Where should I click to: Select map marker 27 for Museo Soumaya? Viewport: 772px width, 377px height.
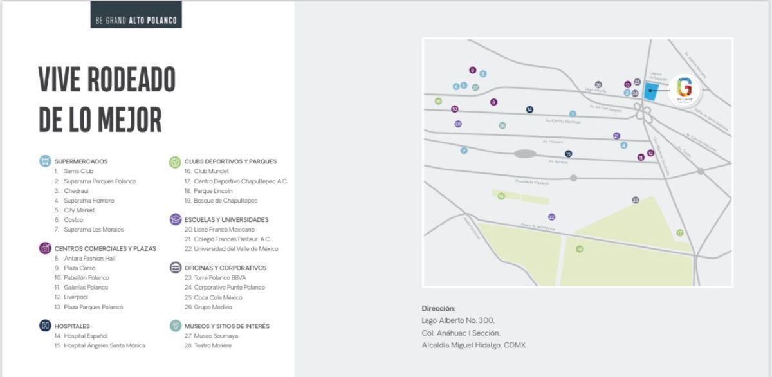pos(475,87)
